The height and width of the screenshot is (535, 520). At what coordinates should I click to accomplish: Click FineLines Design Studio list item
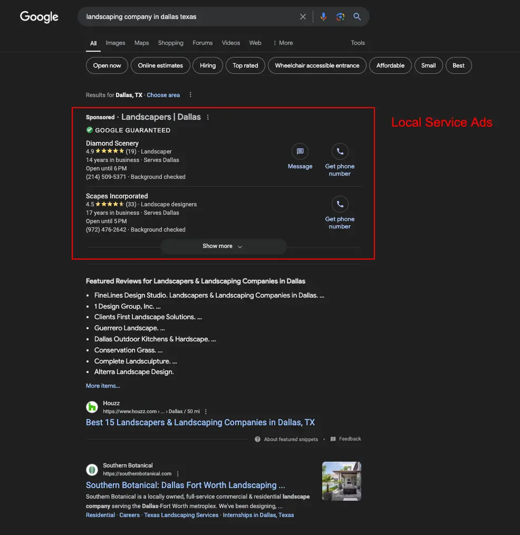pyautogui.click(x=209, y=295)
